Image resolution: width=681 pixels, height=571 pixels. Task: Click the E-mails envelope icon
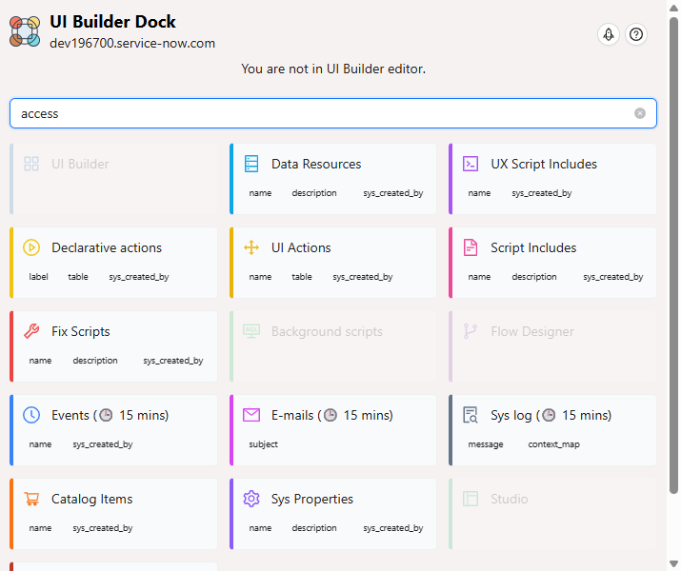251,415
